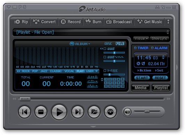
Task: Skip to previous track button
Action: [25, 112]
